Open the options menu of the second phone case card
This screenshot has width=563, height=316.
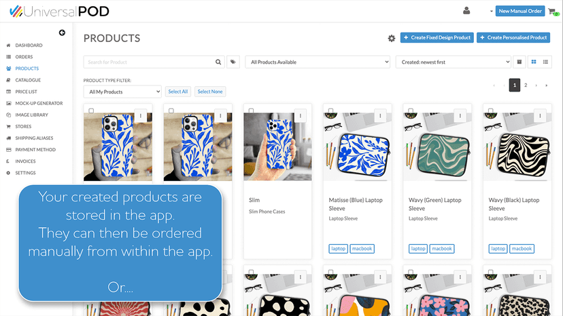[x=220, y=116]
